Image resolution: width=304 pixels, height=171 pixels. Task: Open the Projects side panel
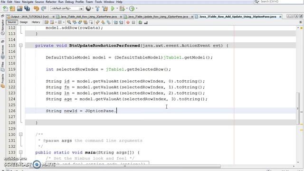[2, 81]
